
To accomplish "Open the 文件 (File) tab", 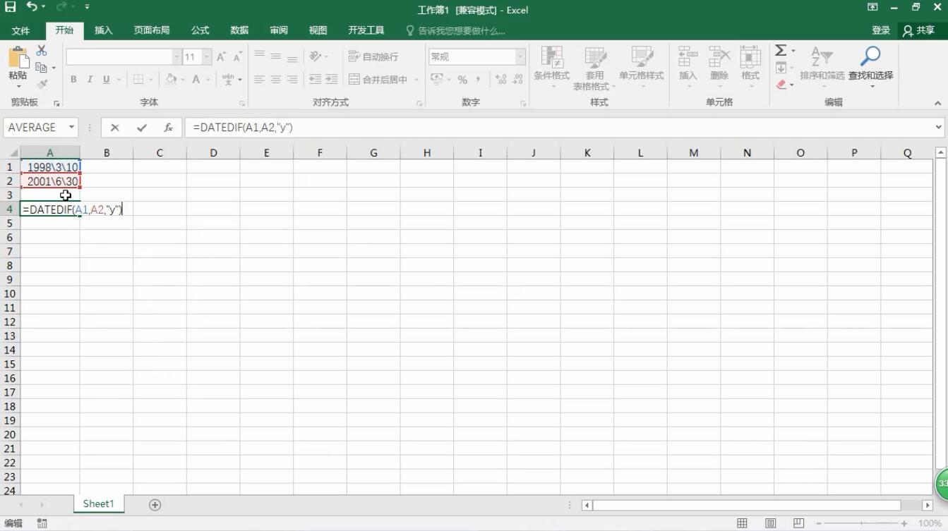I will [x=21, y=30].
